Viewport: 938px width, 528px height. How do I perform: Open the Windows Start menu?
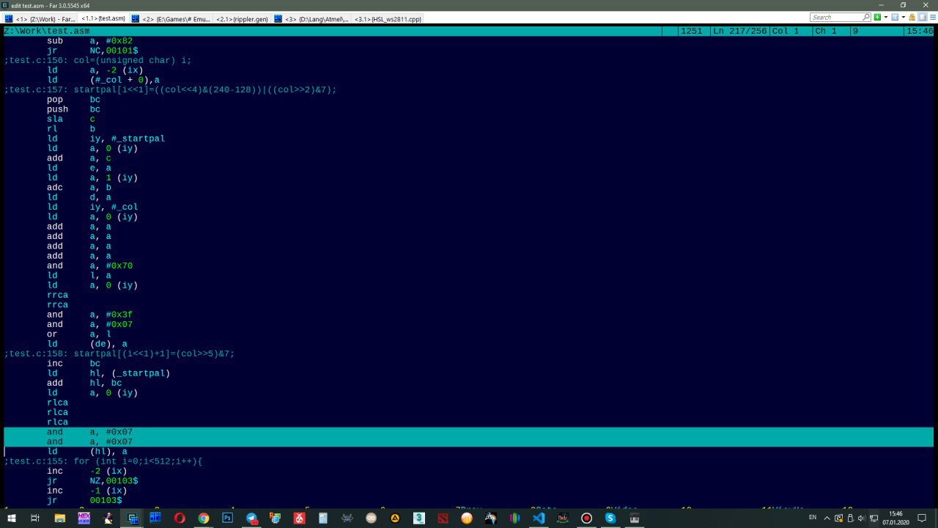12,518
